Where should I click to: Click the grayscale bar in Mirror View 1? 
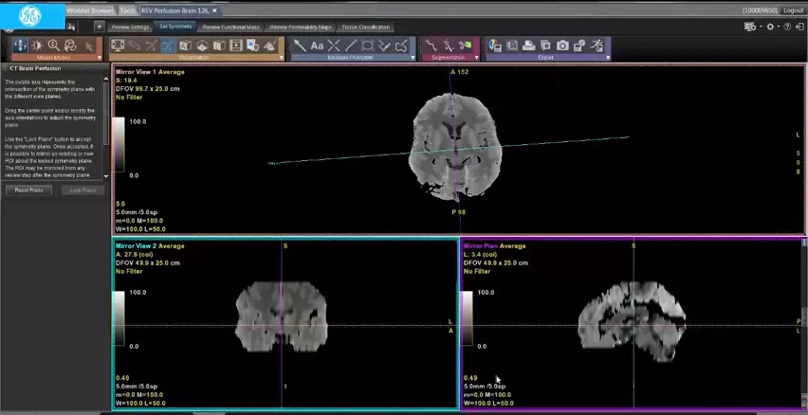point(119,145)
